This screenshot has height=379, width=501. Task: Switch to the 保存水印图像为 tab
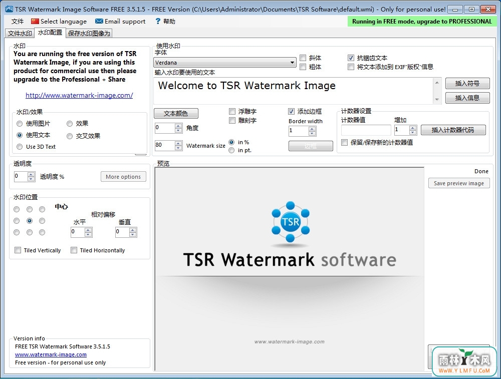[89, 33]
